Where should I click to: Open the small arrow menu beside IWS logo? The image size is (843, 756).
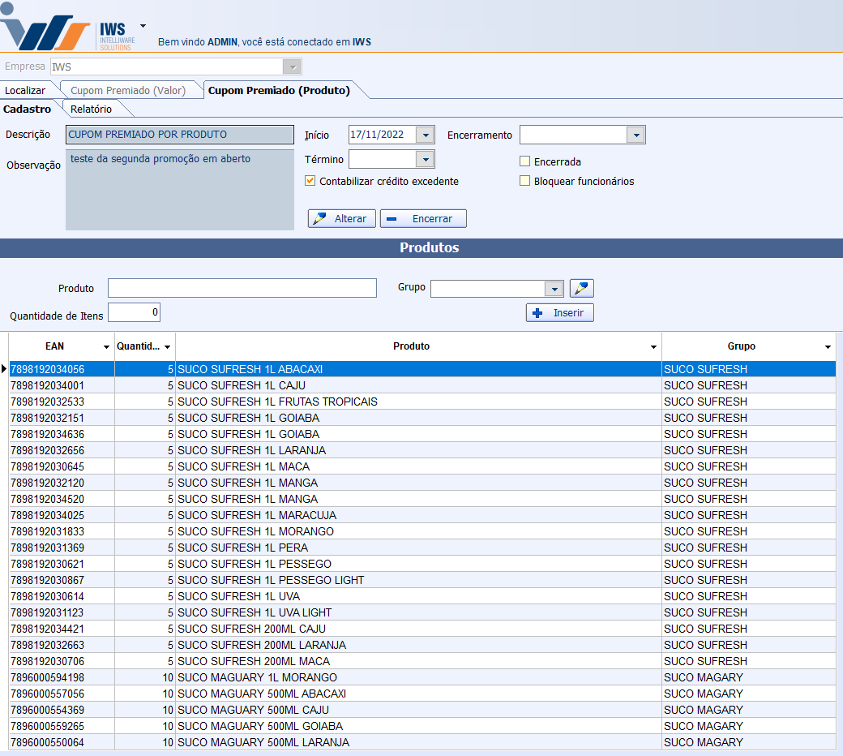pos(143,25)
